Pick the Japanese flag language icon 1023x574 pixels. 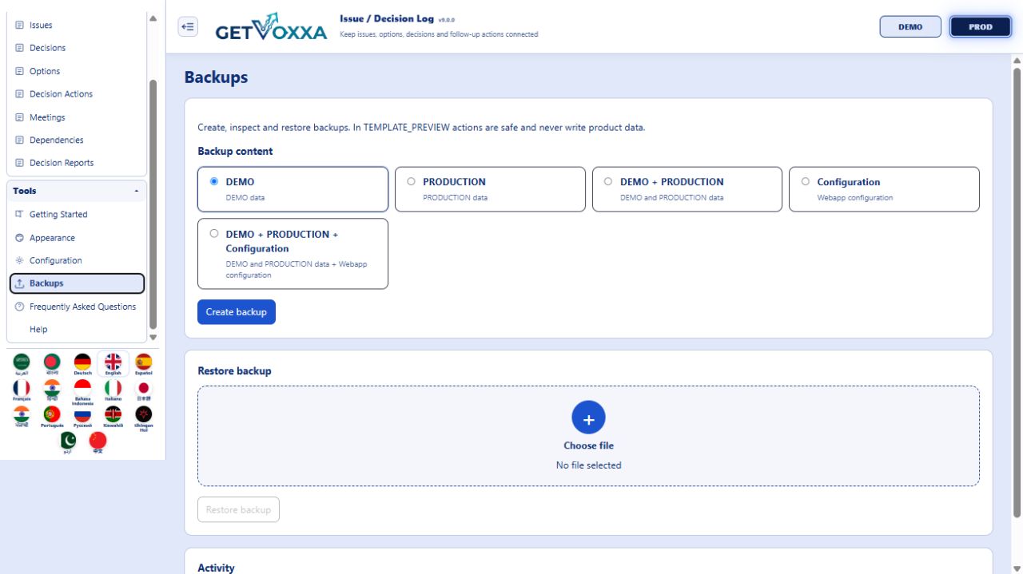coord(144,390)
